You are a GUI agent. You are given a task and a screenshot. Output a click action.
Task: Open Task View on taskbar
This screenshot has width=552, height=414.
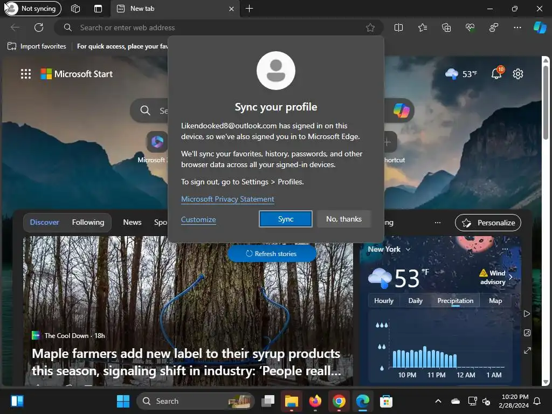click(x=268, y=401)
